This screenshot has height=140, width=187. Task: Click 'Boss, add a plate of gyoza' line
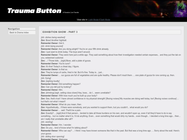[66, 61]
